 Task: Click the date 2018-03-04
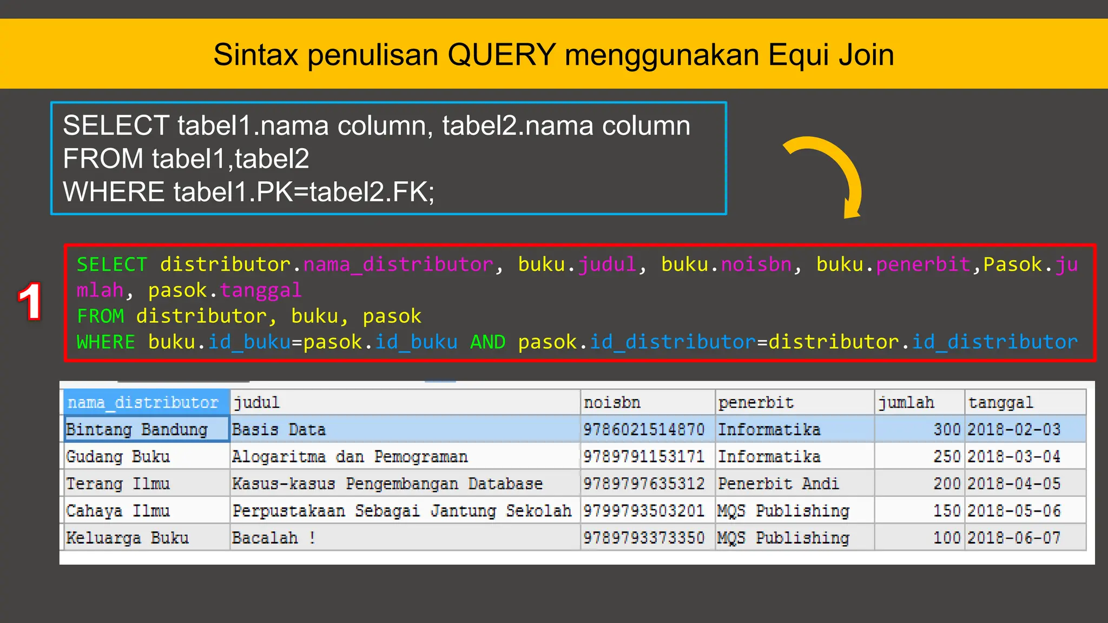pos(1025,456)
